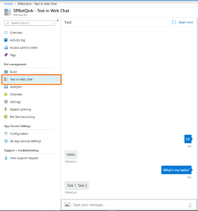
Task: Click 'SPBotQnA' label under Hello bubble
Action: pos(71,162)
